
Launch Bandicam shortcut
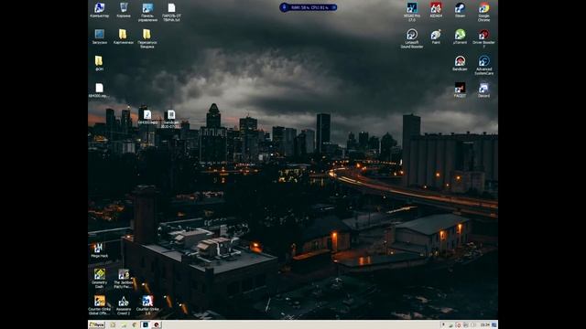click(x=460, y=63)
